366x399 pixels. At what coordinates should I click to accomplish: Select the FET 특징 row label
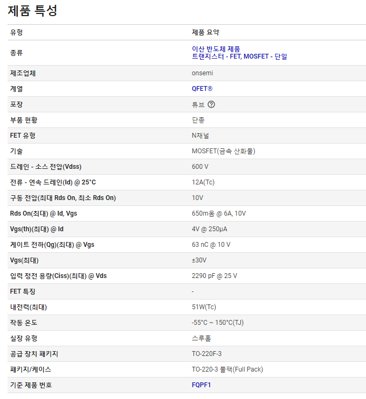click(23, 291)
